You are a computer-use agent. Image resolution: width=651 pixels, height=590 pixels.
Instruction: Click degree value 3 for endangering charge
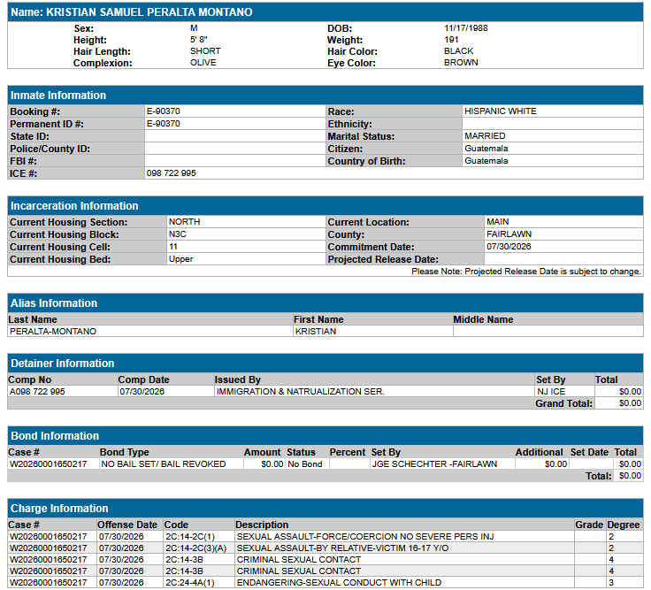click(x=610, y=583)
